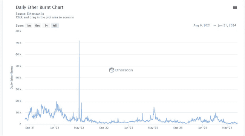Click the Sep '23 x-axis label
Screen dimensions: 245x136
click(178, 128)
